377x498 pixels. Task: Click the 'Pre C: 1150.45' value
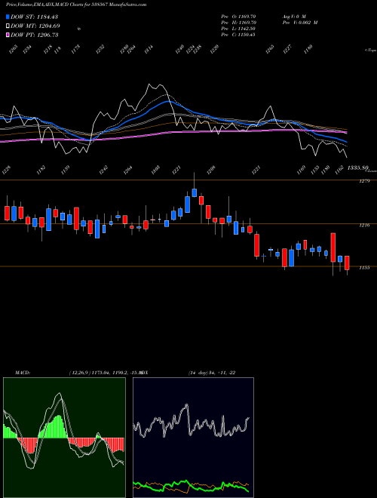tap(238, 35)
